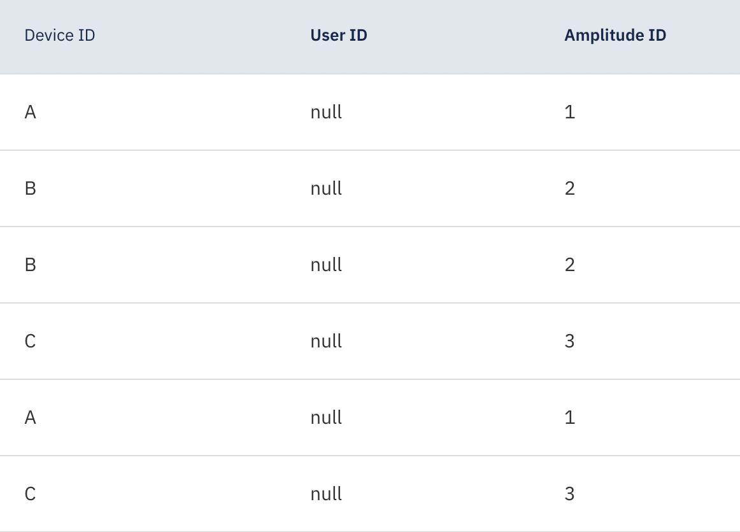Select Amplitude ID 2 in second row
Image resolution: width=740 pixels, height=532 pixels.
point(569,189)
